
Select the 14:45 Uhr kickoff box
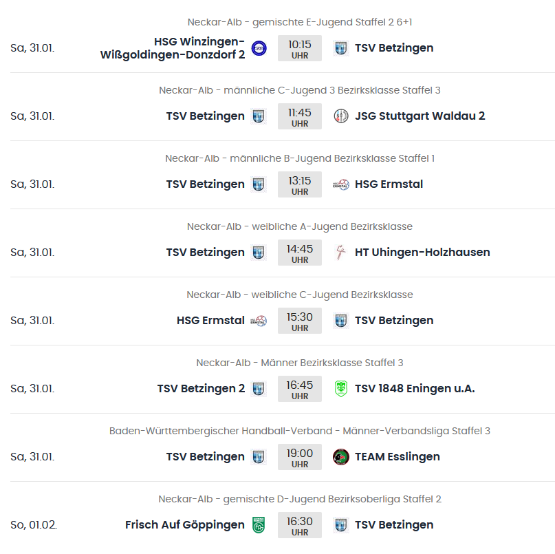click(x=300, y=253)
